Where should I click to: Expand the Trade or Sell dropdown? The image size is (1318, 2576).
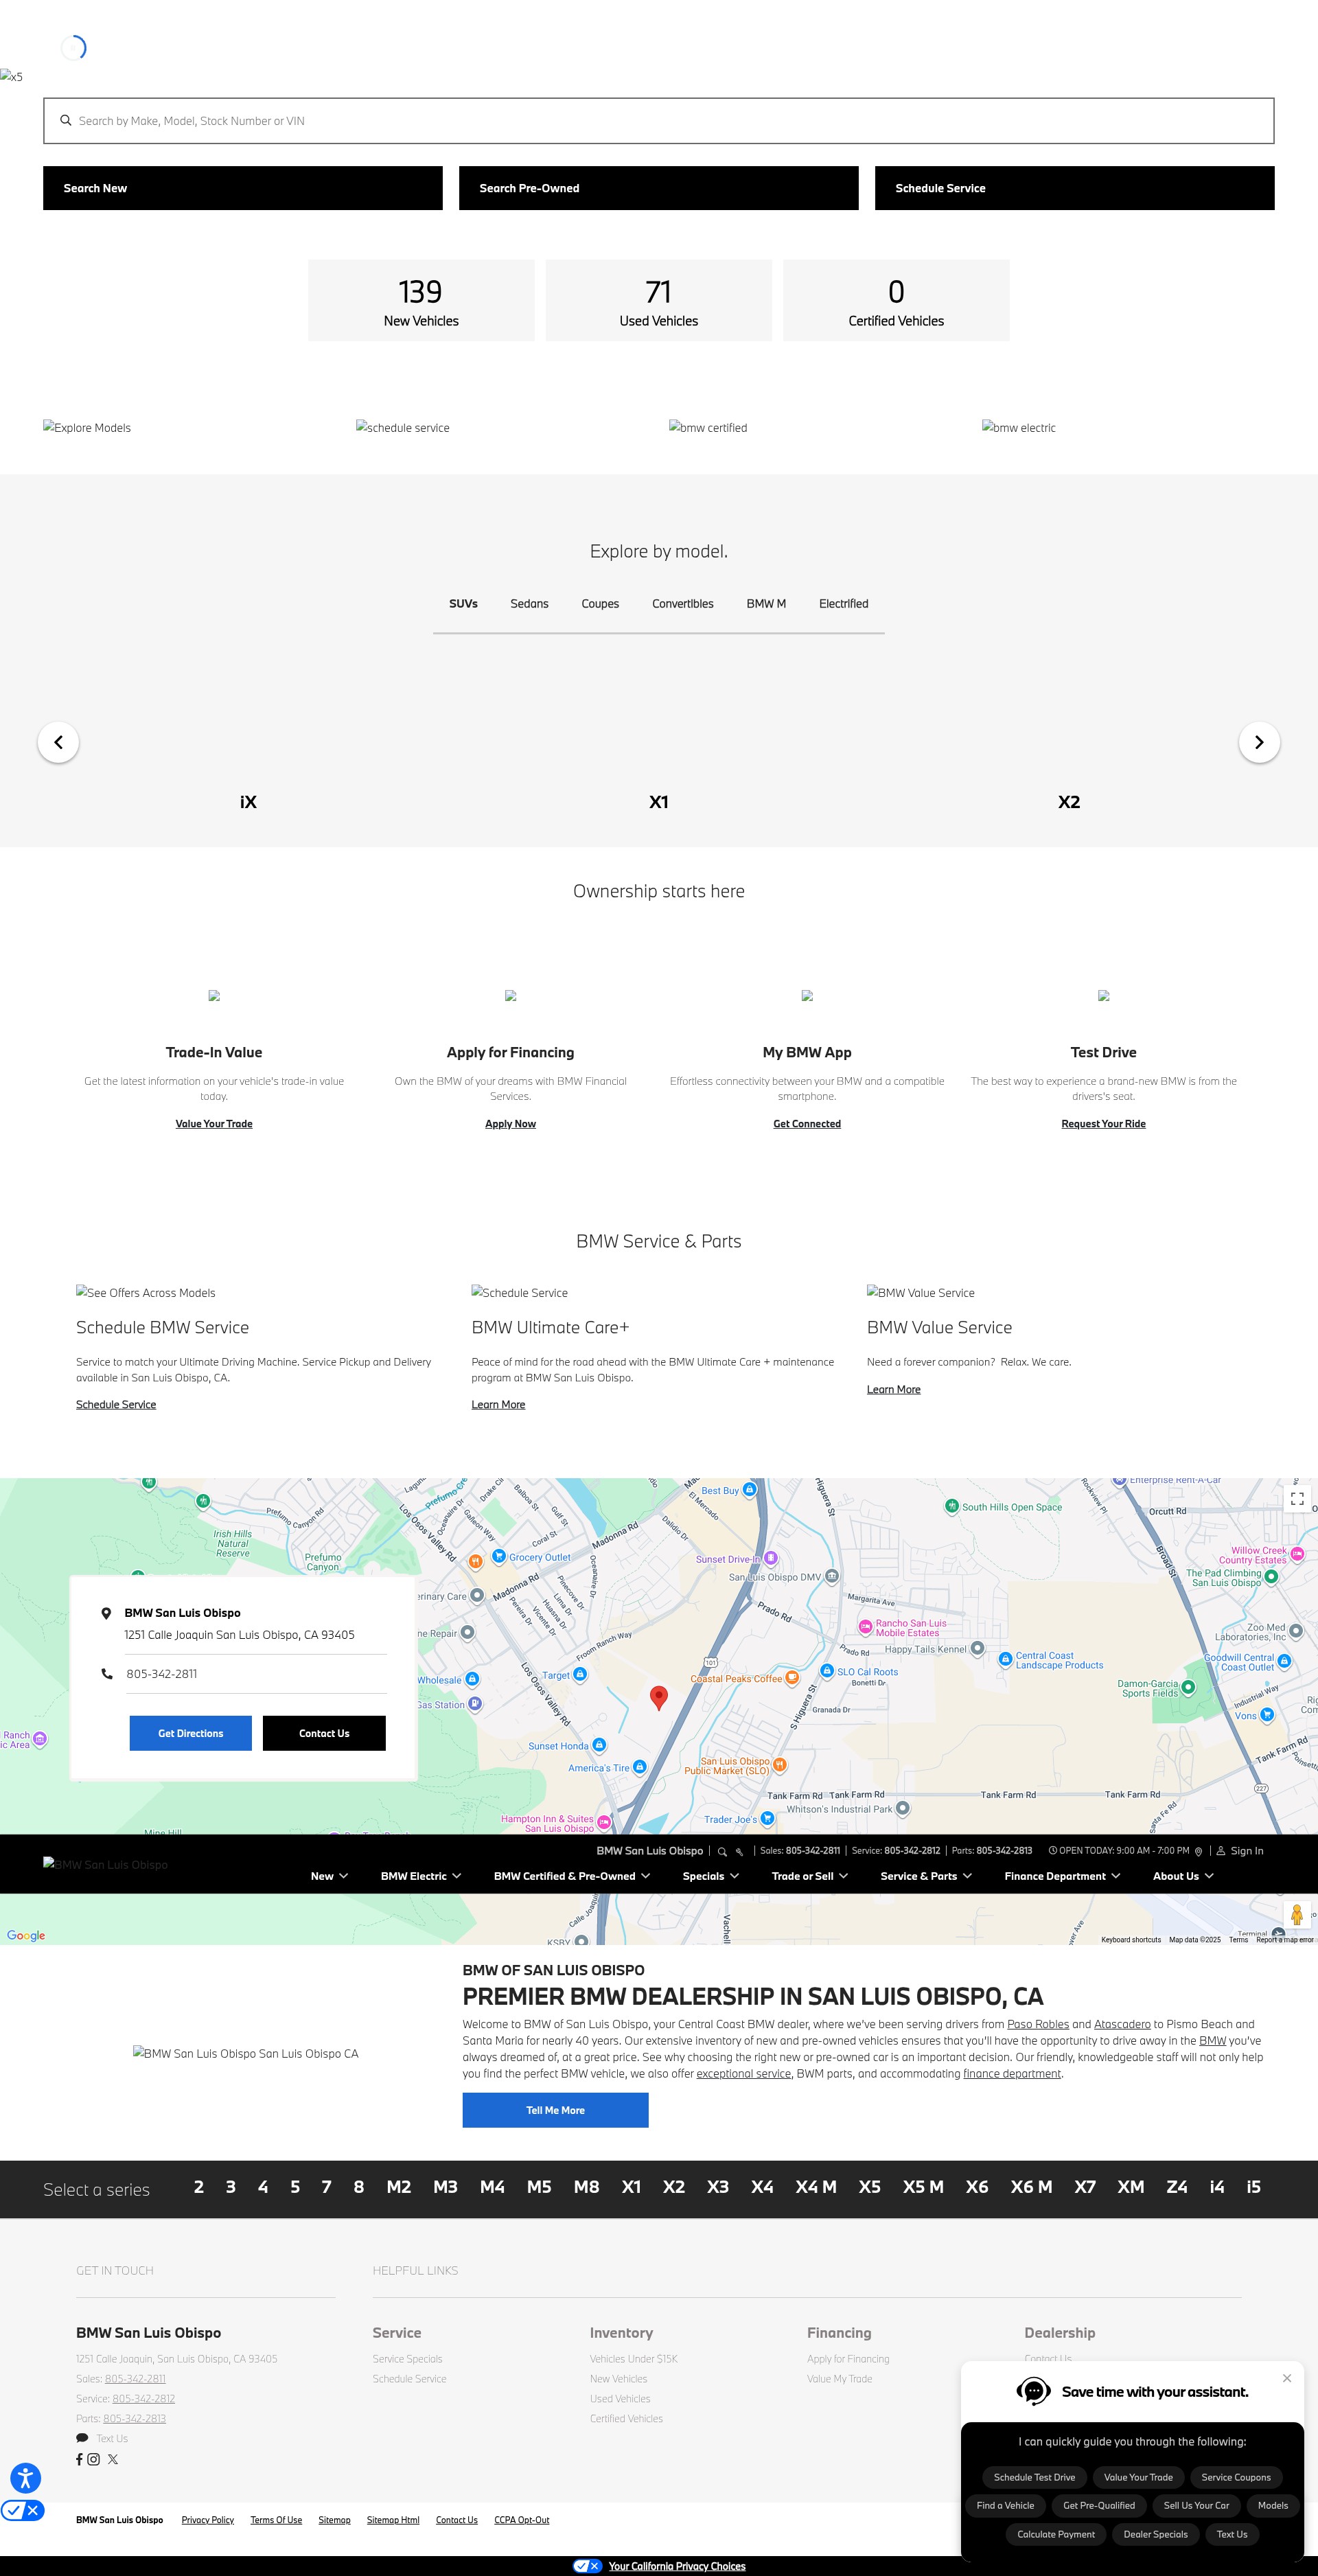coord(810,1876)
